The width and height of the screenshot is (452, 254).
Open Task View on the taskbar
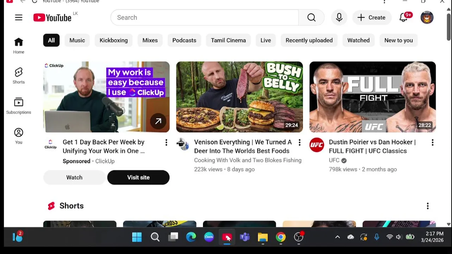173,237
